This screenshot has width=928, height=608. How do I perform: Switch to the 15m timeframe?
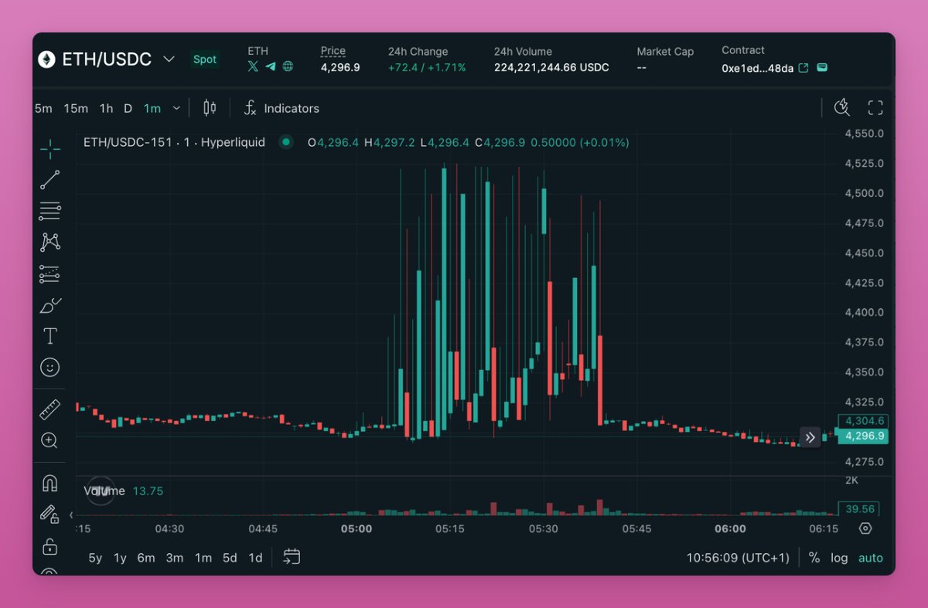76,108
